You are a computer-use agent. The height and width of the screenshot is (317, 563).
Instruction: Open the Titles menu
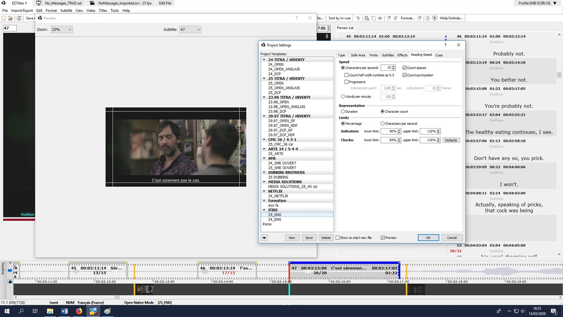point(103,11)
